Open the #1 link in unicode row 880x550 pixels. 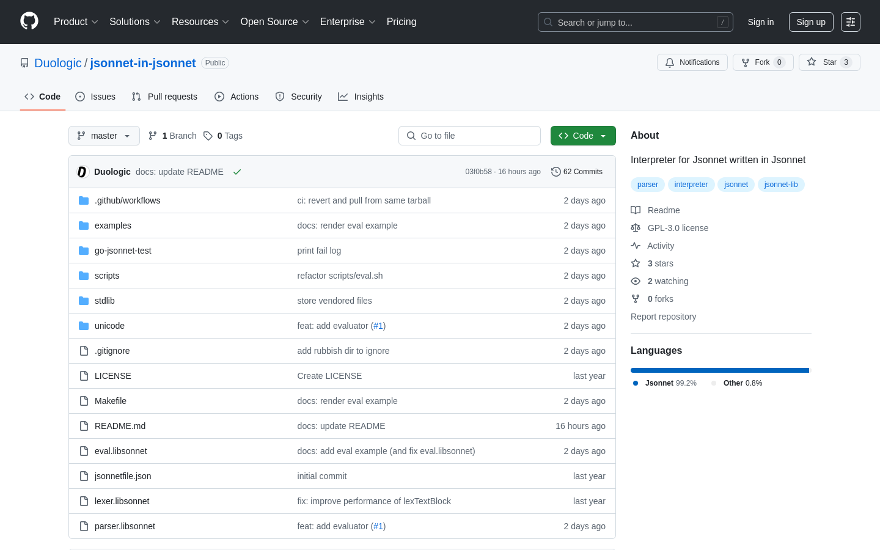[378, 326]
